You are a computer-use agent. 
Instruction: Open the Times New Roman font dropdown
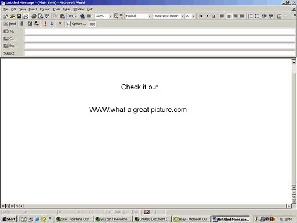(182, 16)
